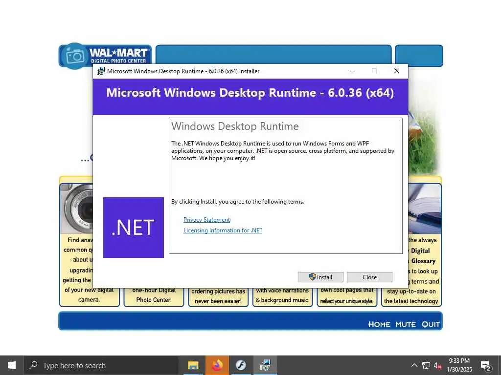
Task: Click the installer title bar icon
Action: [x=101, y=71]
